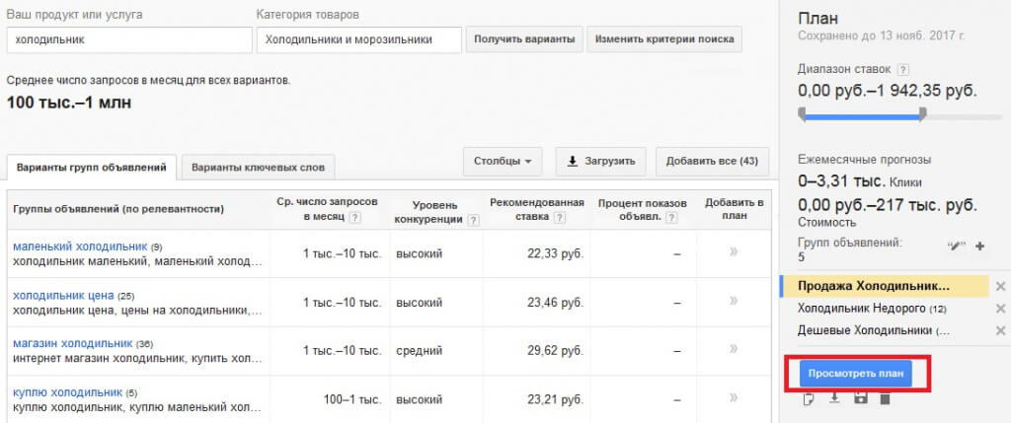Open help tooltip next to Диапазон ставок

902,69
